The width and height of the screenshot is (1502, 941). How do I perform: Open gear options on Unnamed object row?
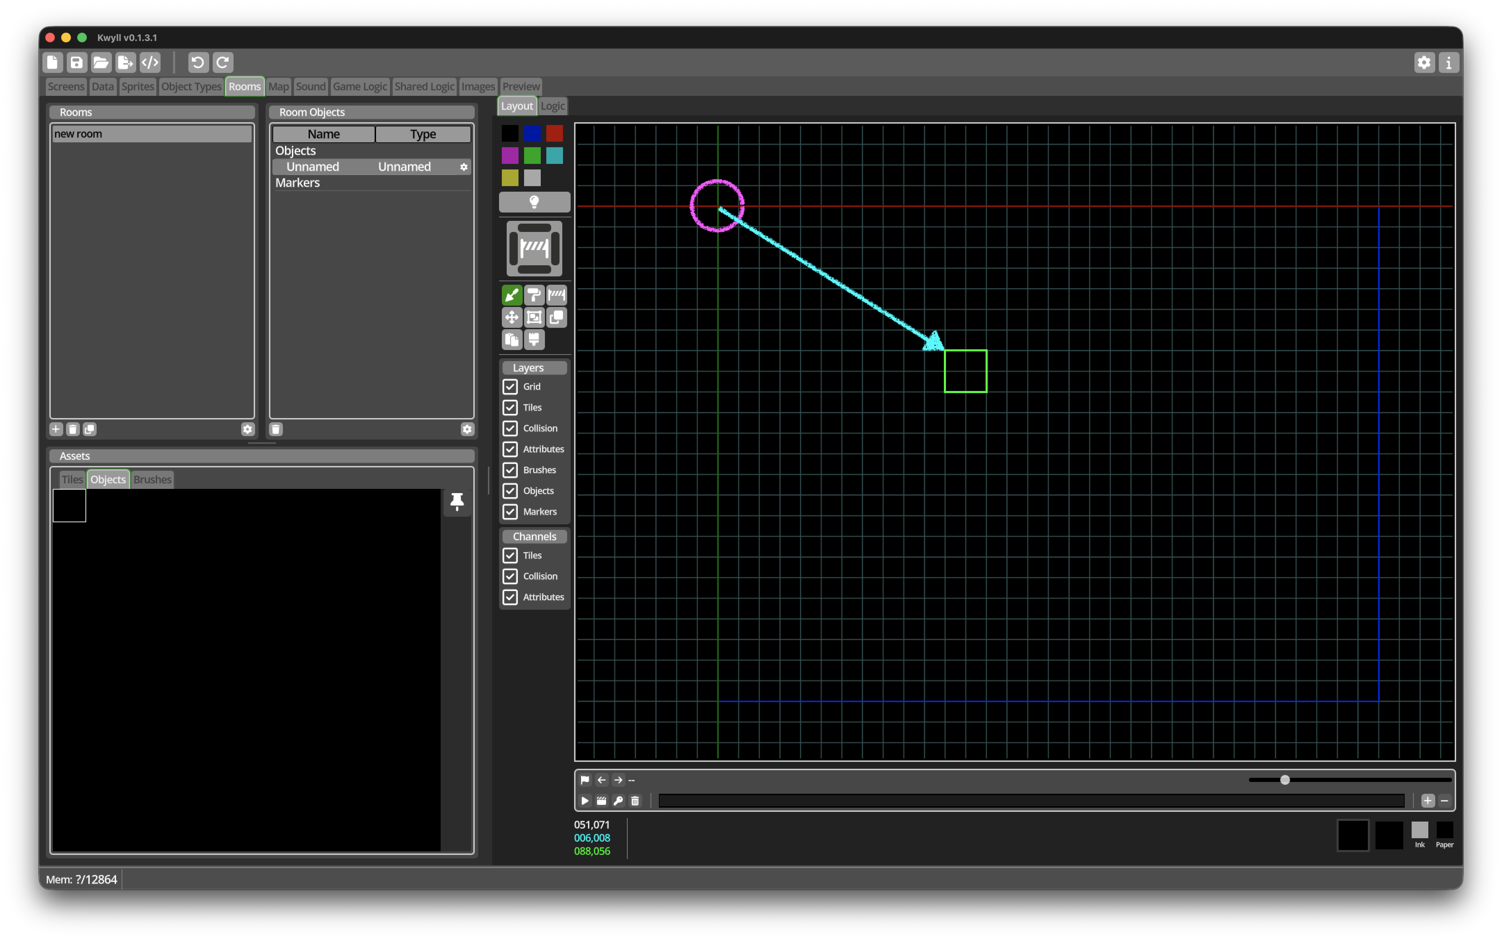coord(464,167)
